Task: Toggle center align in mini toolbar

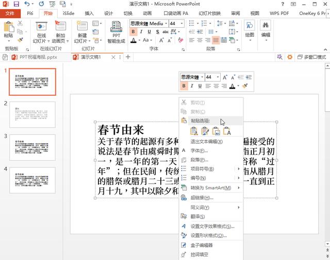Action: [216, 86]
